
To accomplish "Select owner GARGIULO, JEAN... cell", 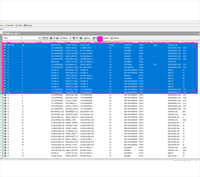I will pos(72,67).
